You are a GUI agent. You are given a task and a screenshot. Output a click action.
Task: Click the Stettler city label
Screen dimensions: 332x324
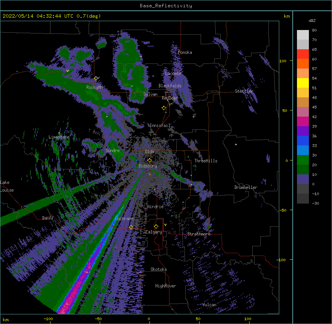(244, 91)
